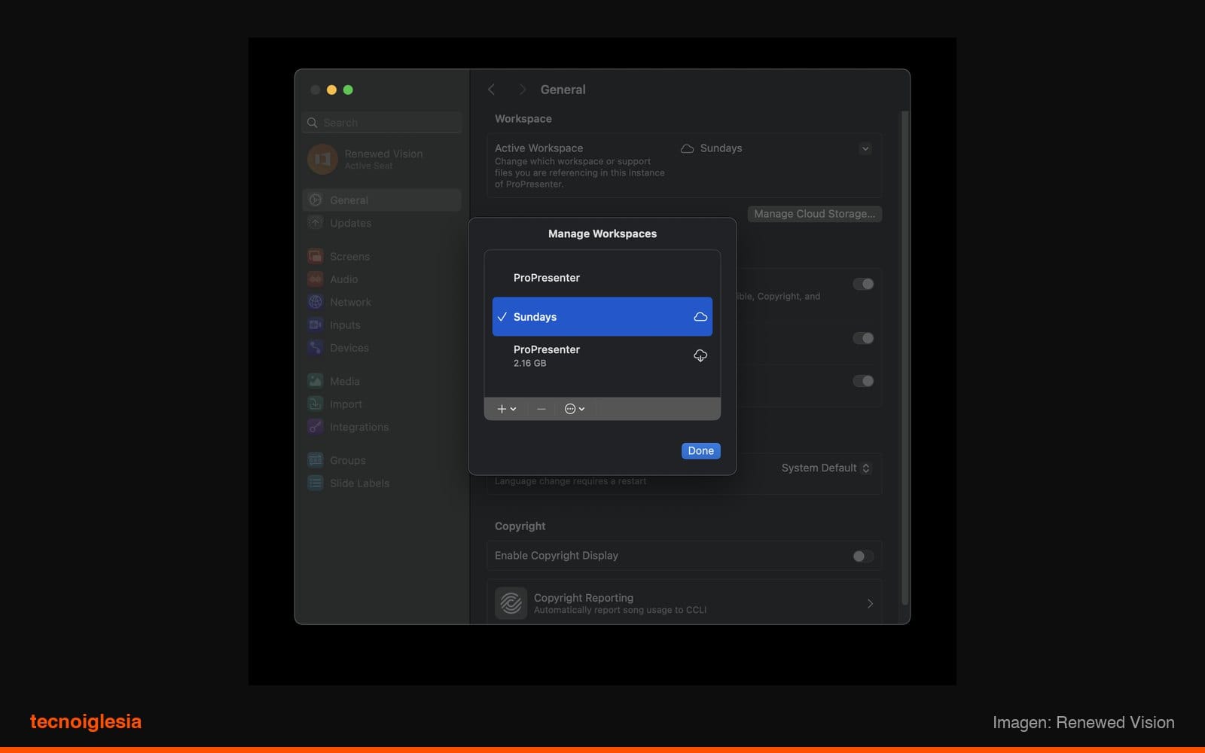
Task: Open Groups settings in sidebar
Action: 382,460
